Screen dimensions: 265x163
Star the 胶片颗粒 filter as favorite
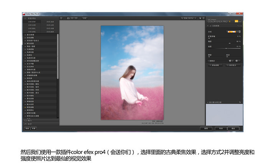(25, 96)
